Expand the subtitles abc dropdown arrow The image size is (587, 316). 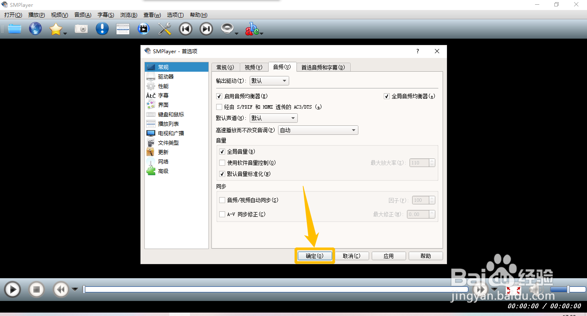(x=261, y=33)
